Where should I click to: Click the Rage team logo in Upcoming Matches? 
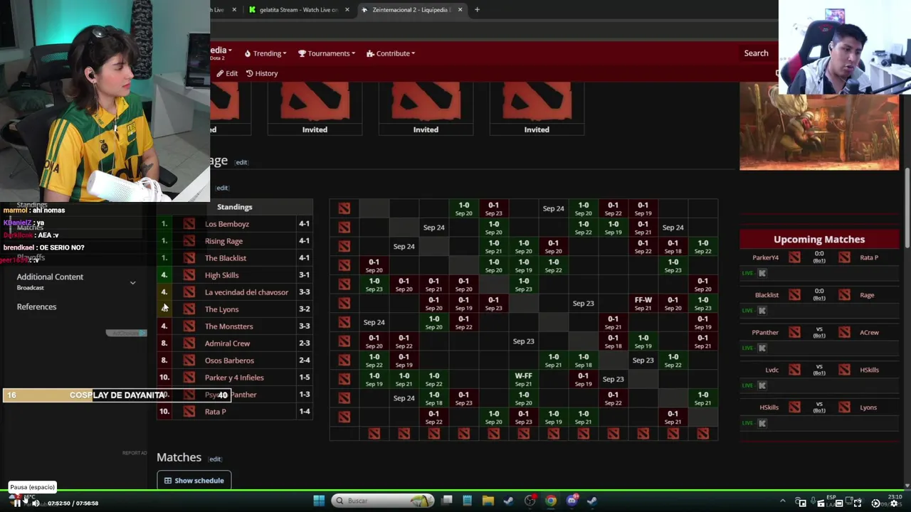click(844, 295)
